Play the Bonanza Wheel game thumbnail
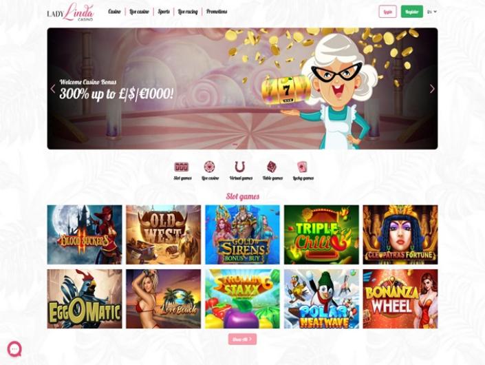485x365 pixels. [x=400, y=299]
